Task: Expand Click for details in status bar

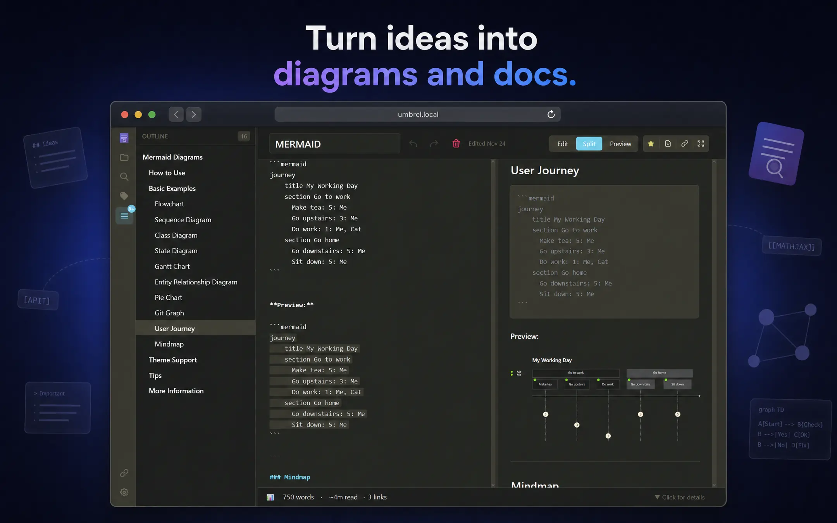Action: (680, 497)
